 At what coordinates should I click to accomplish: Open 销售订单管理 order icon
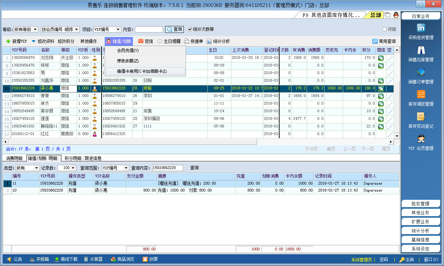(421, 73)
